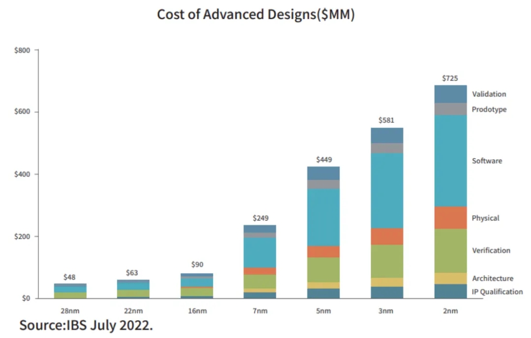The image size is (531, 338).
Task: Click the Validation legend label
Action: tap(489, 94)
